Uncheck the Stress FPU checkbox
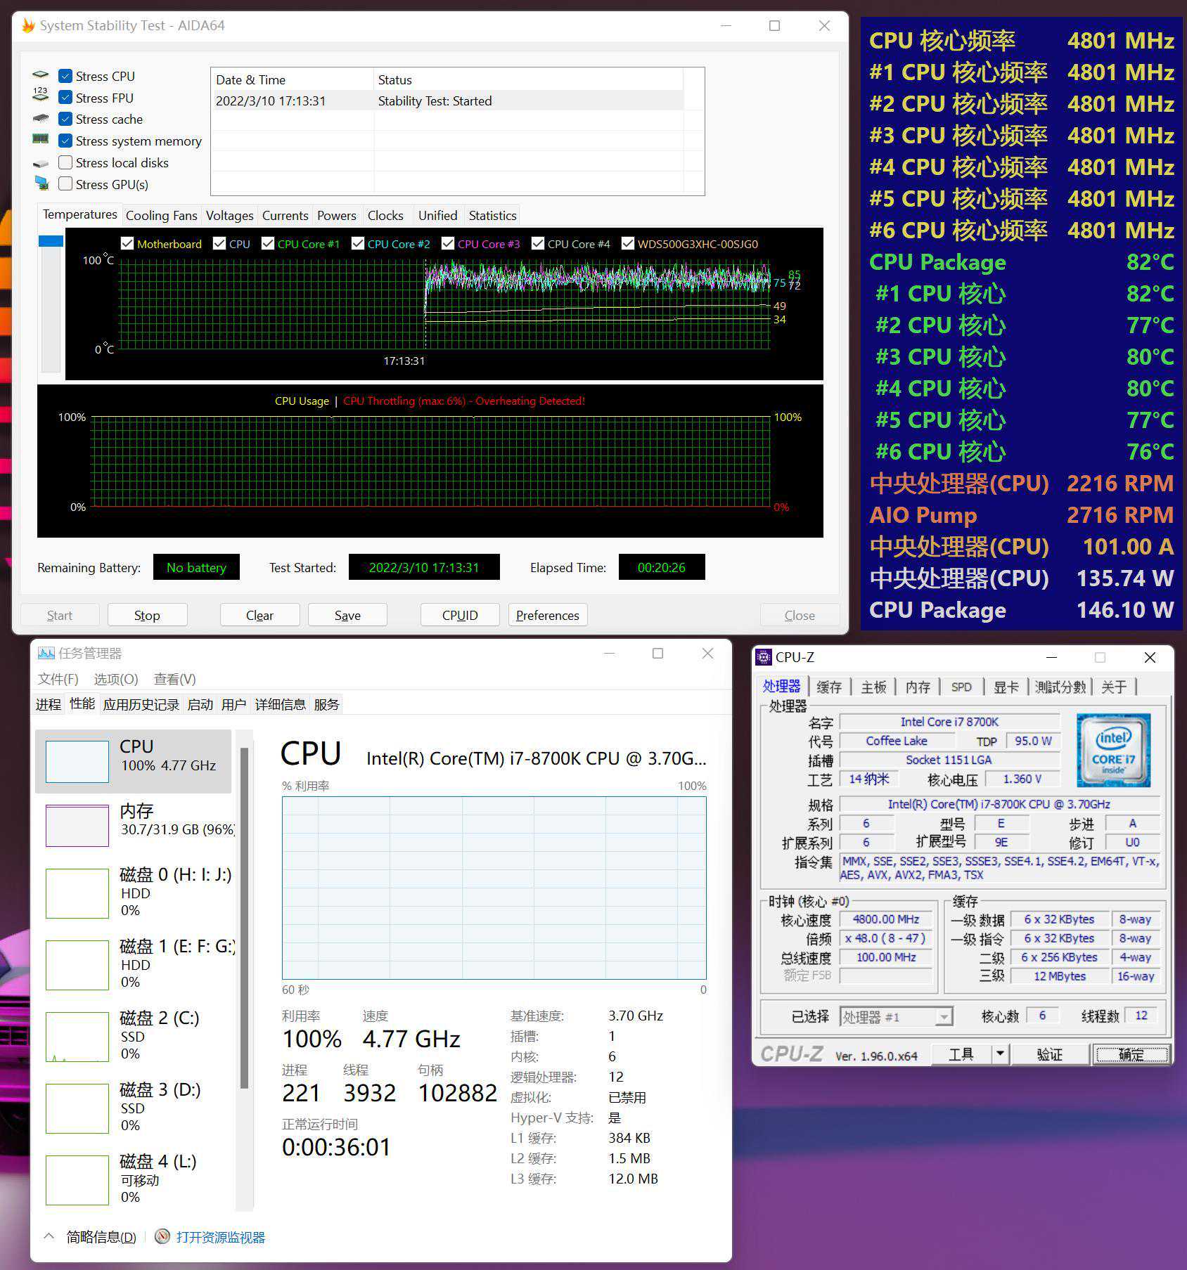This screenshot has width=1187, height=1270. pyautogui.click(x=65, y=98)
